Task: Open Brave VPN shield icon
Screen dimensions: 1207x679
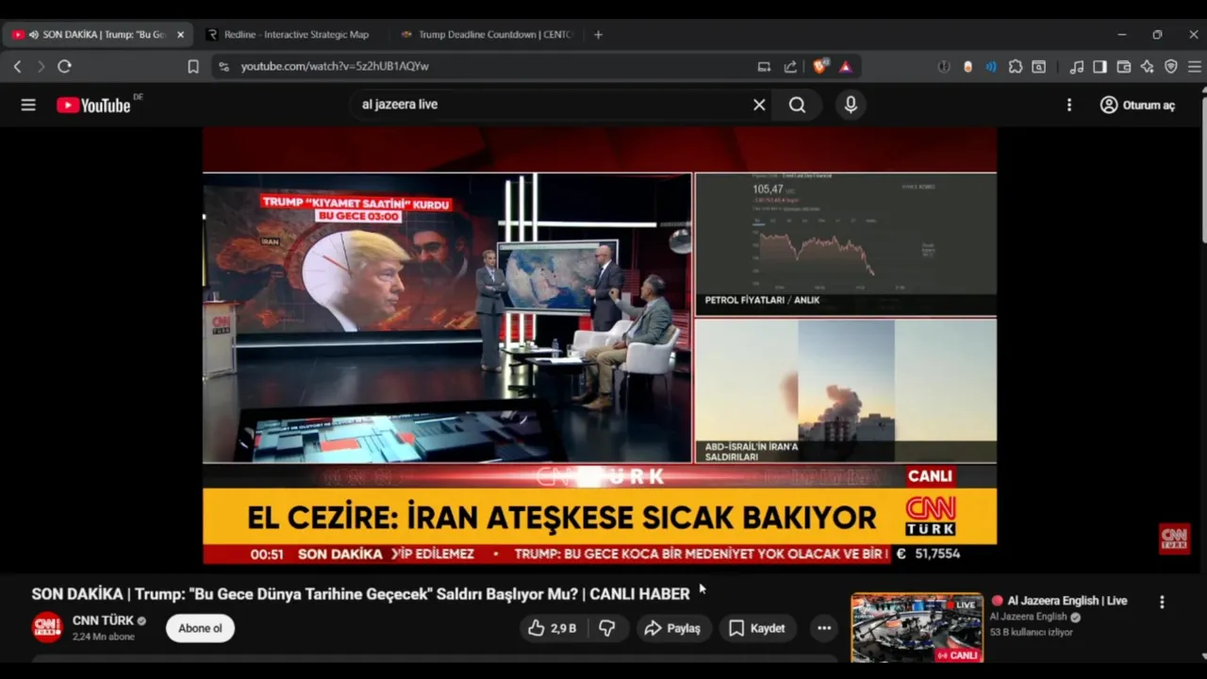Action: [1171, 66]
